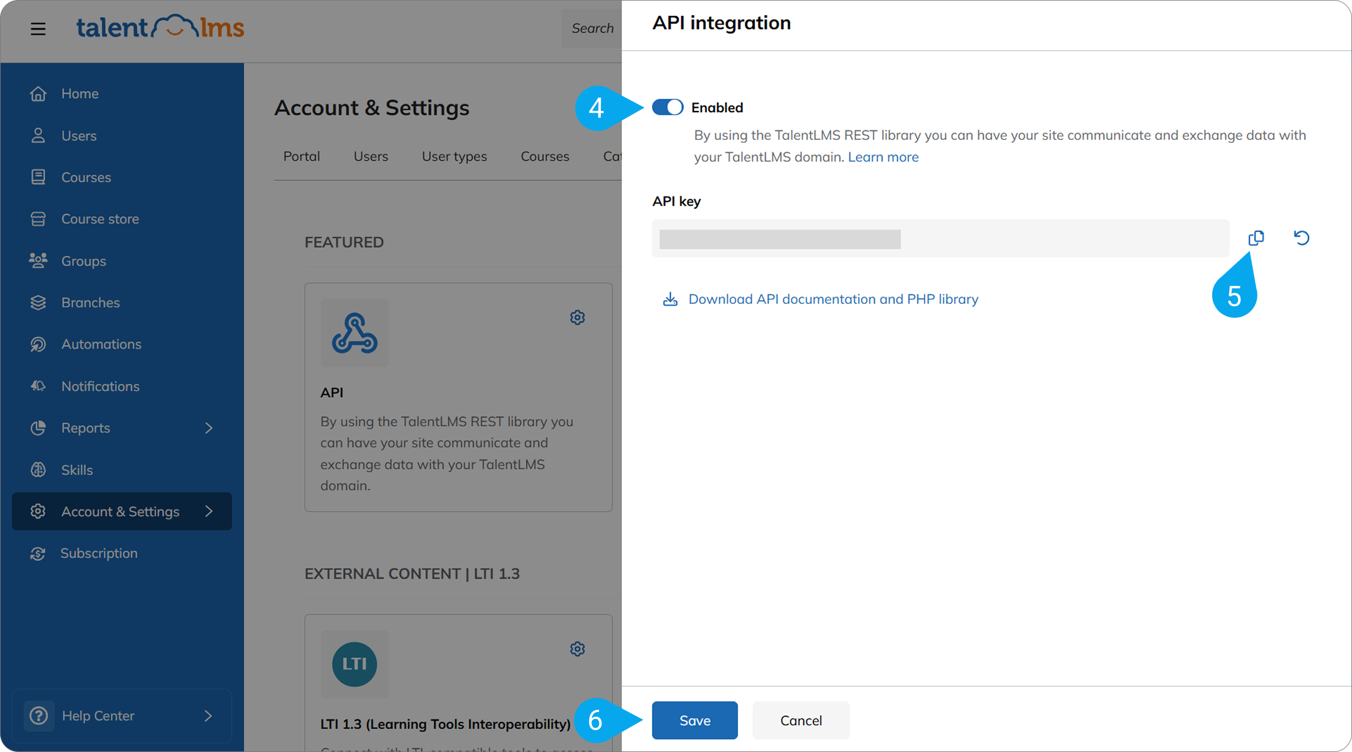Regenerate the API key

tap(1301, 238)
